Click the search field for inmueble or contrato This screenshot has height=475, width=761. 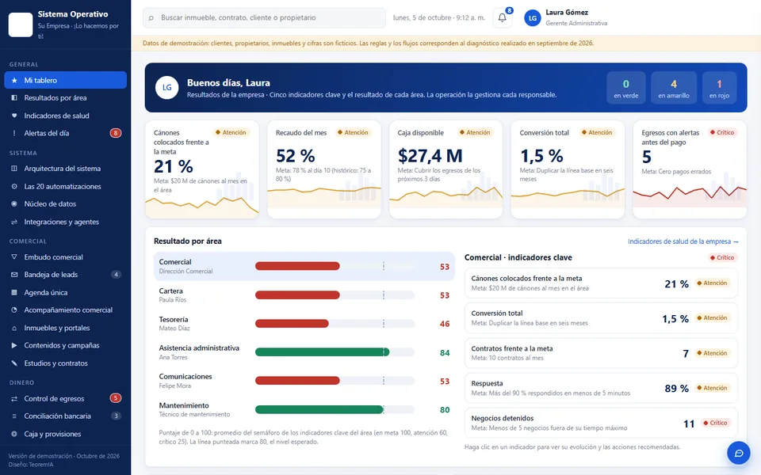point(264,17)
